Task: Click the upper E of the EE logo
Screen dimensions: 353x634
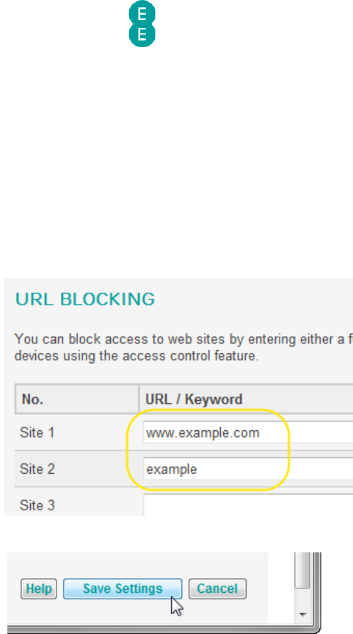Action: pos(142,14)
